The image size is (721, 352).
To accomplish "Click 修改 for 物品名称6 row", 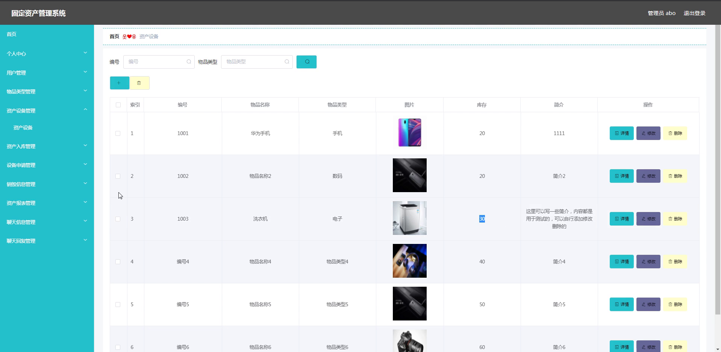I will pyautogui.click(x=648, y=347).
